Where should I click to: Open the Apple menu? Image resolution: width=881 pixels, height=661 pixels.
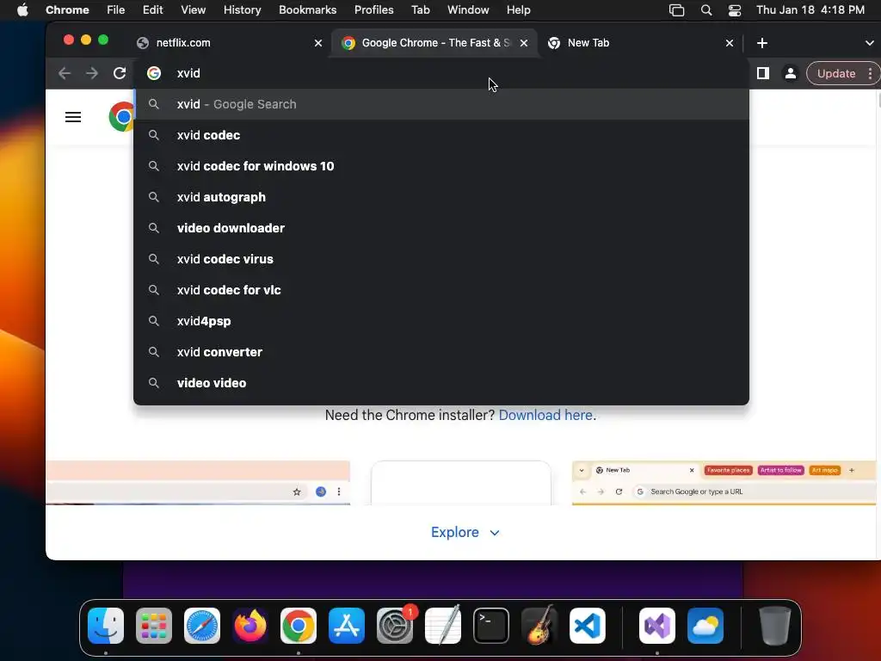click(x=22, y=10)
